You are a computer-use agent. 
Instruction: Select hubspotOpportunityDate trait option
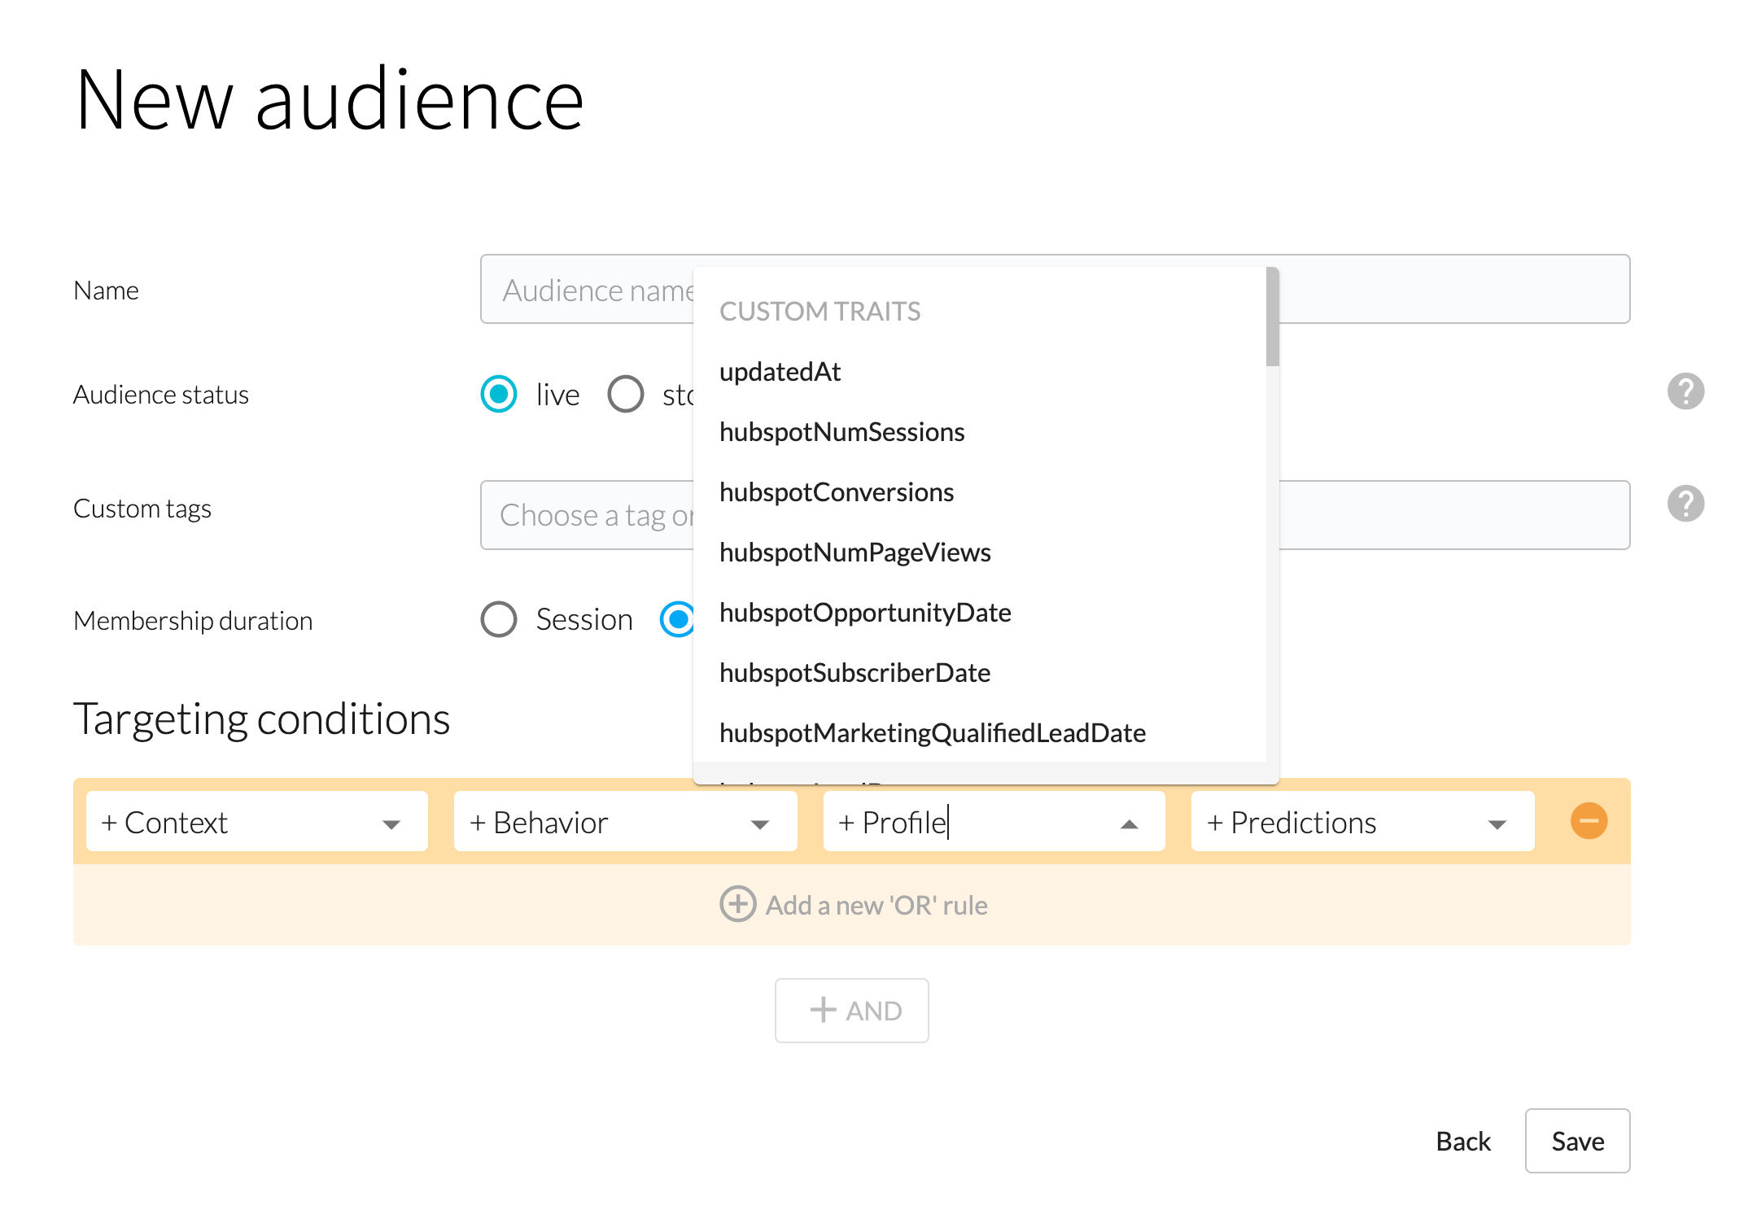pos(864,613)
